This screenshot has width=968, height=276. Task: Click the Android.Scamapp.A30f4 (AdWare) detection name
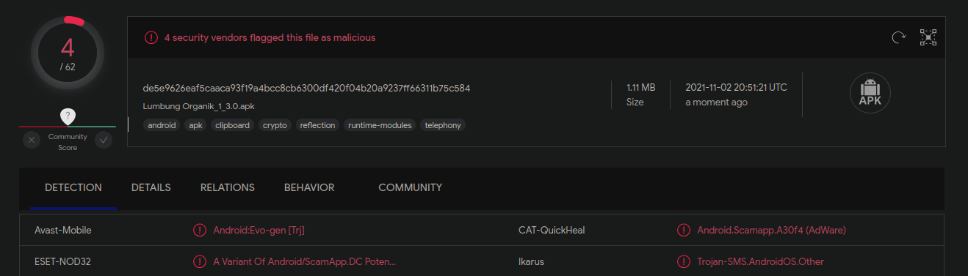772,230
